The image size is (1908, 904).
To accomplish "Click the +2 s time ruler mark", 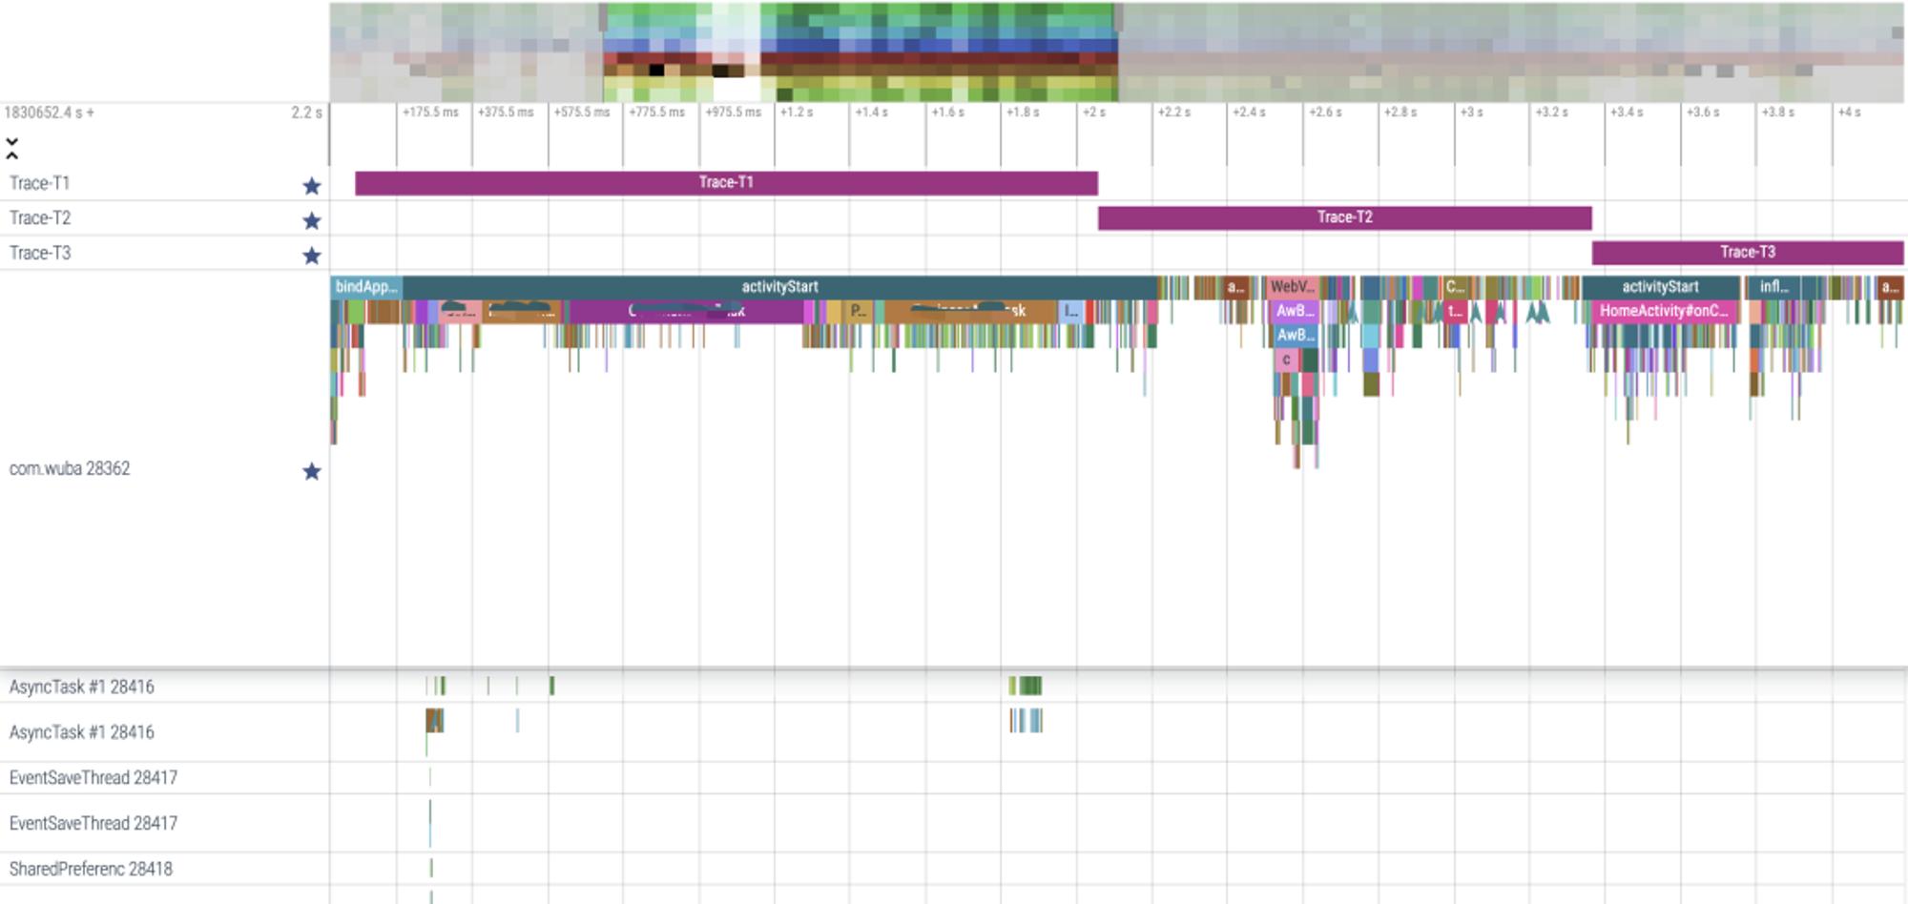I will tap(1093, 113).
